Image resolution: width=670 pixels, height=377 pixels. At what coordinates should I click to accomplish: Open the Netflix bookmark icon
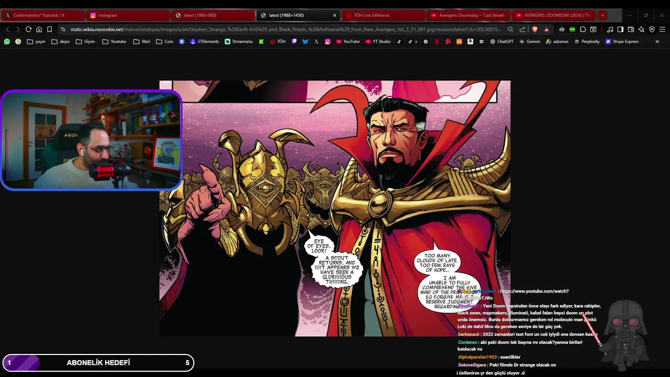tap(437, 41)
